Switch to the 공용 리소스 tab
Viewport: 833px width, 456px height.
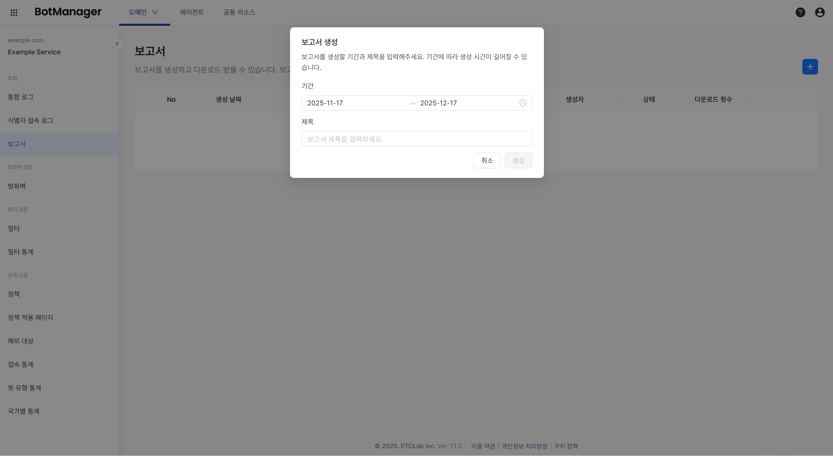pos(239,12)
